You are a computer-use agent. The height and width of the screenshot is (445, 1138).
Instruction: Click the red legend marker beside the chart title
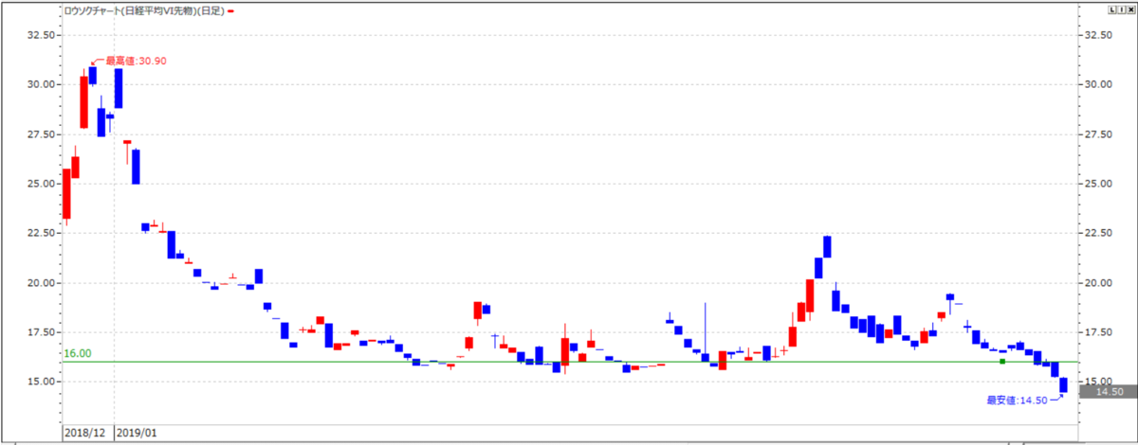(x=231, y=10)
